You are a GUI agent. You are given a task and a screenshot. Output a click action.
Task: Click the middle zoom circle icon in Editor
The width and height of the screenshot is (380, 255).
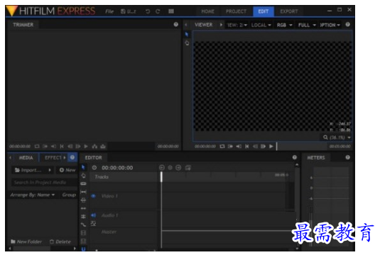pos(170,167)
